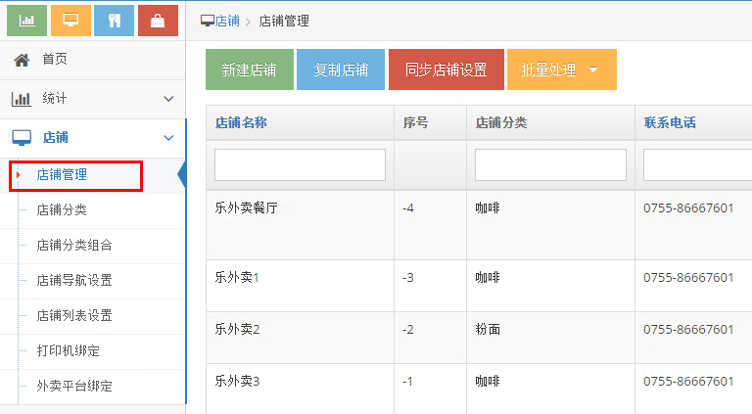The width and height of the screenshot is (752, 414).
Task: Click the 批量处理 button label
Action: tap(548, 69)
